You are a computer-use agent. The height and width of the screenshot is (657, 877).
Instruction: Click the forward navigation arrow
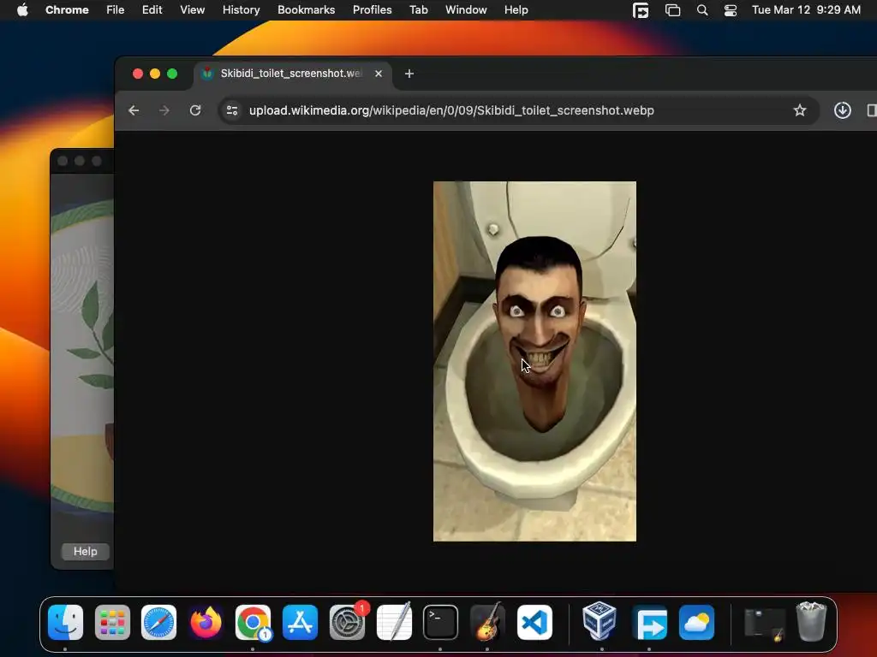tap(164, 110)
